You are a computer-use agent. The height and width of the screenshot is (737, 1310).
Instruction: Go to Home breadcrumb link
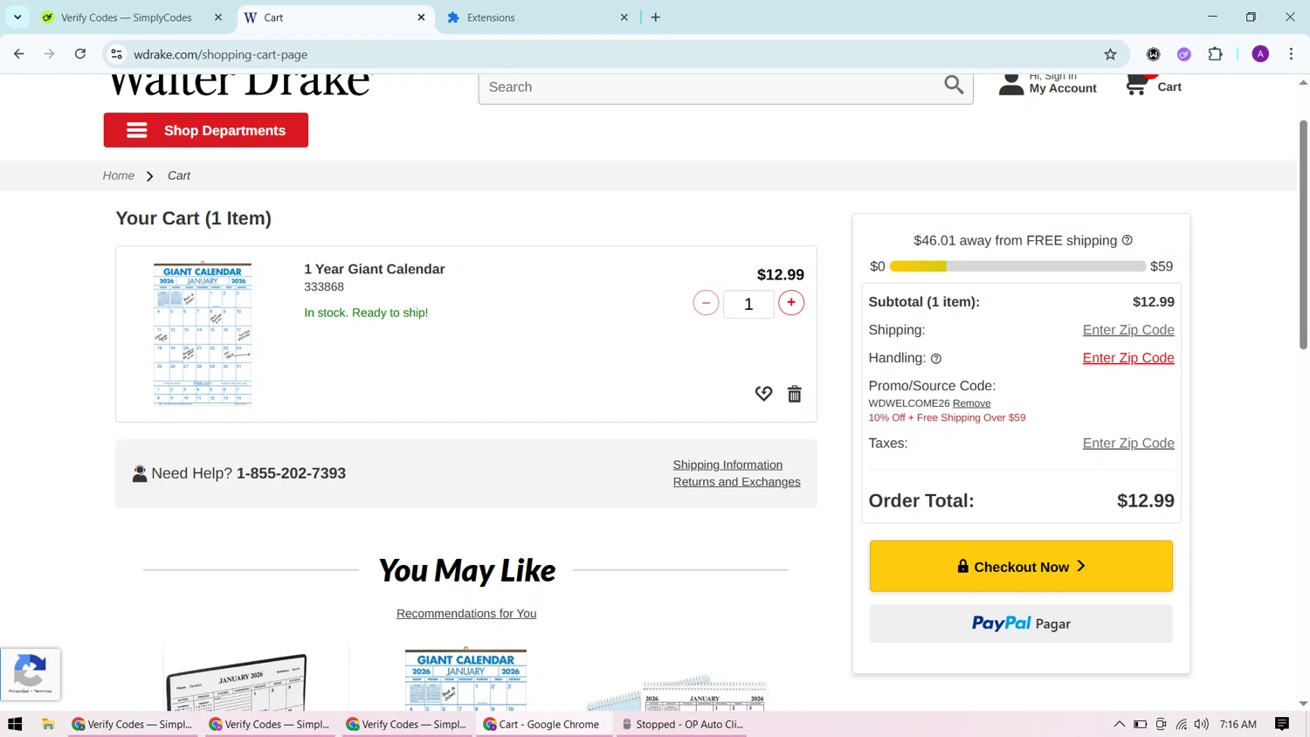coord(119,176)
